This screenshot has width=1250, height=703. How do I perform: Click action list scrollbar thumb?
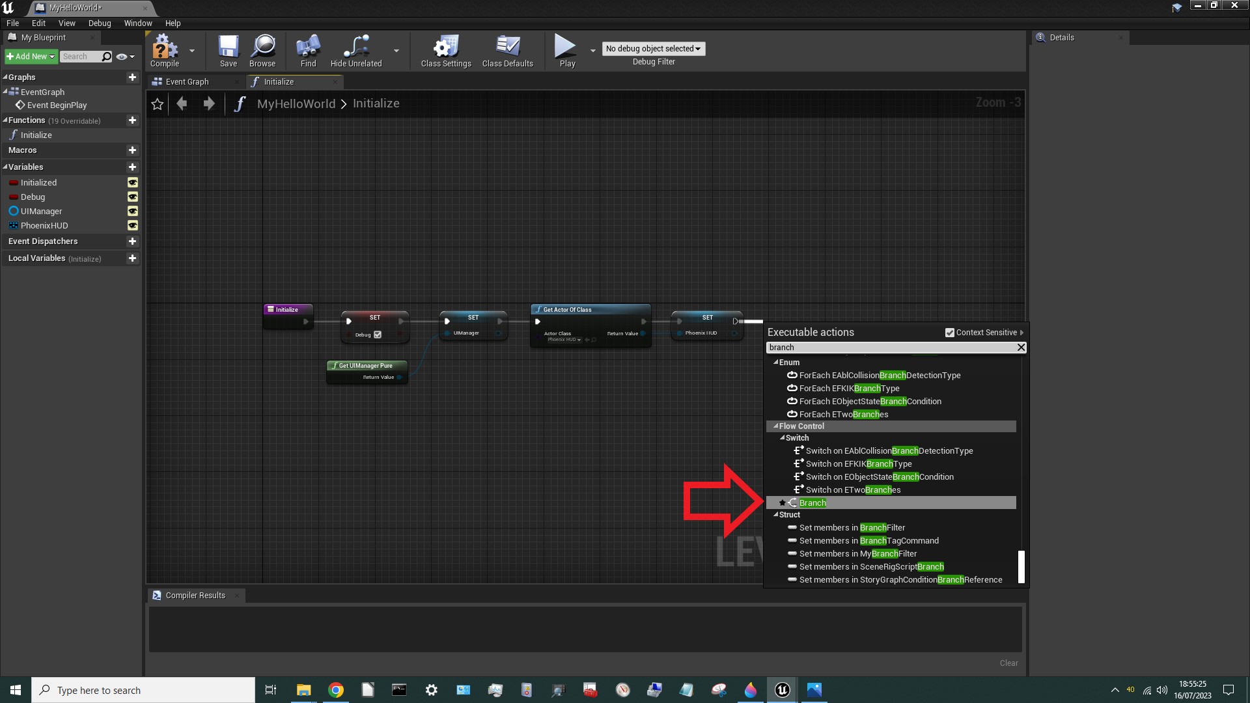point(1021,567)
